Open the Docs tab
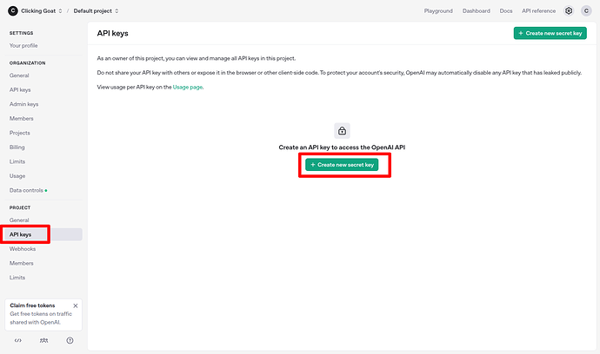This screenshot has width=600, height=354. pyautogui.click(x=506, y=10)
